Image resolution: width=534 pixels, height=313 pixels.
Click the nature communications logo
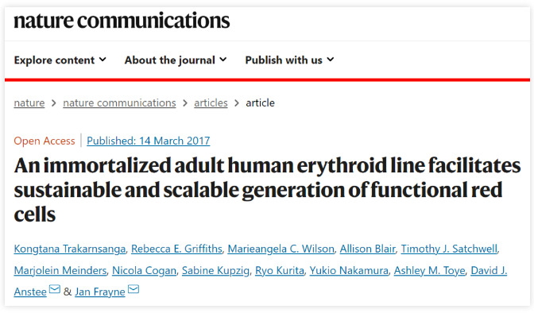coord(122,21)
